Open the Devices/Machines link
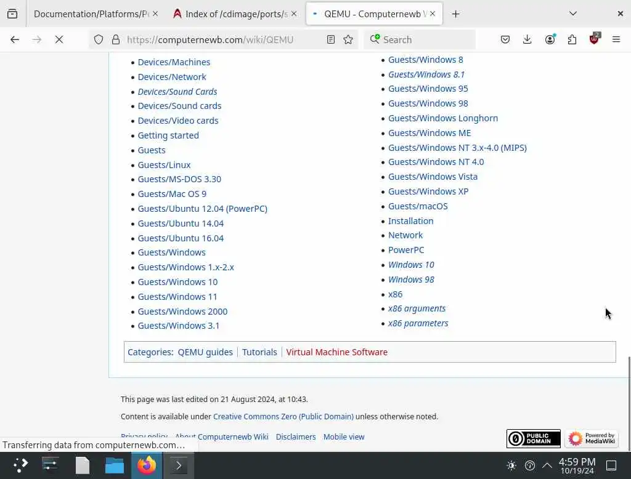This screenshot has height=479, width=631. coord(174,62)
